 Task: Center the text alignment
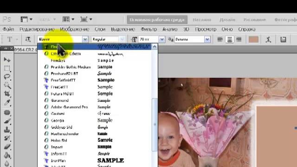coord(230,39)
